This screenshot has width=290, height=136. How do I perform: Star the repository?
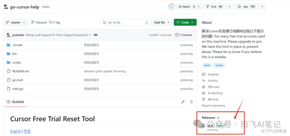(247, 6)
